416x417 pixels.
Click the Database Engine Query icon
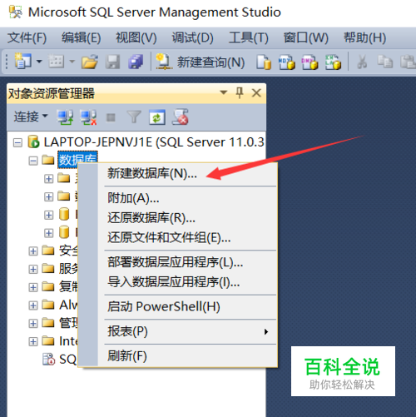(x=264, y=62)
